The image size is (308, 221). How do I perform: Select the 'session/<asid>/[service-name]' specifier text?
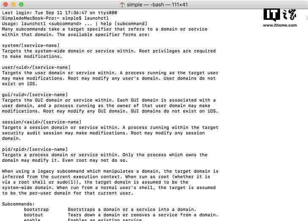[x=41, y=122]
